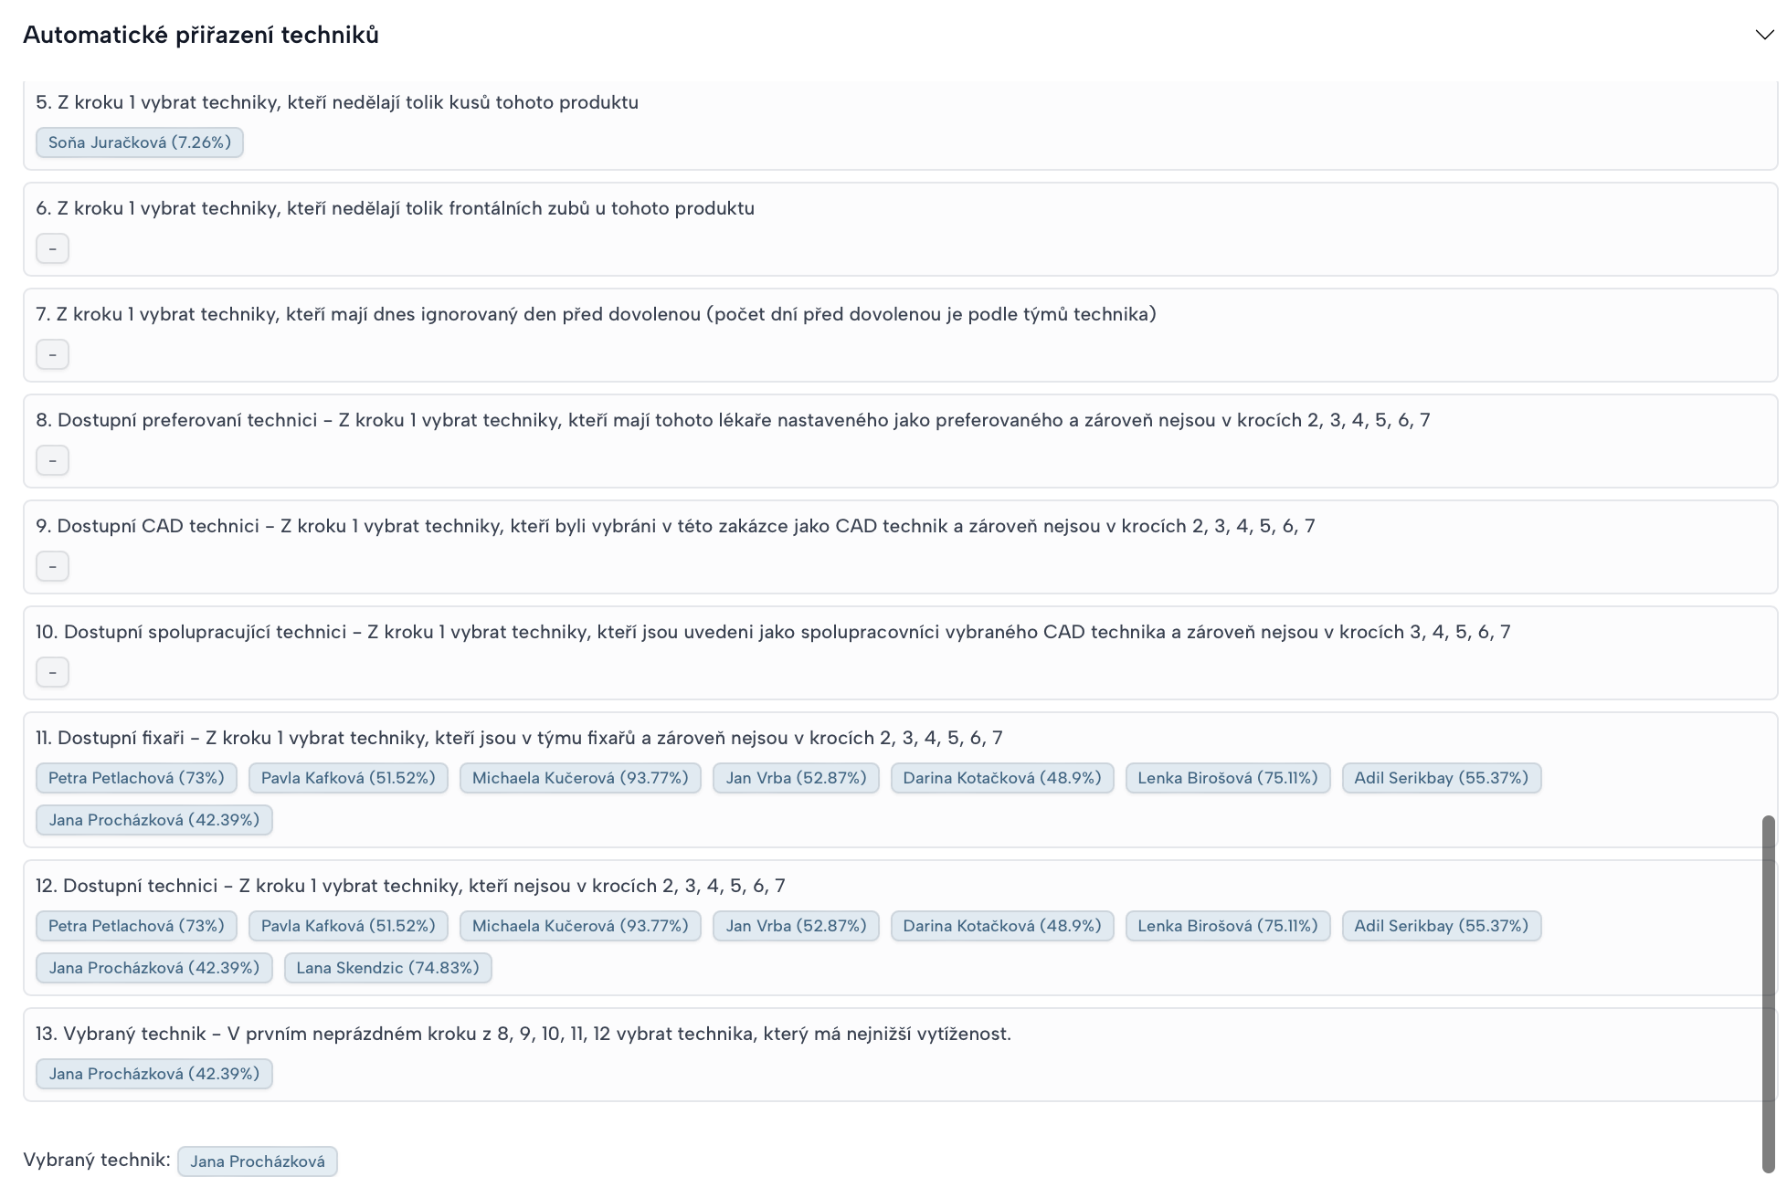Image resolution: width=1787 pixels, height=1198 pixels.
Task: Click Darina Kotačková tag in step 12
Action: pos(1001,926)
